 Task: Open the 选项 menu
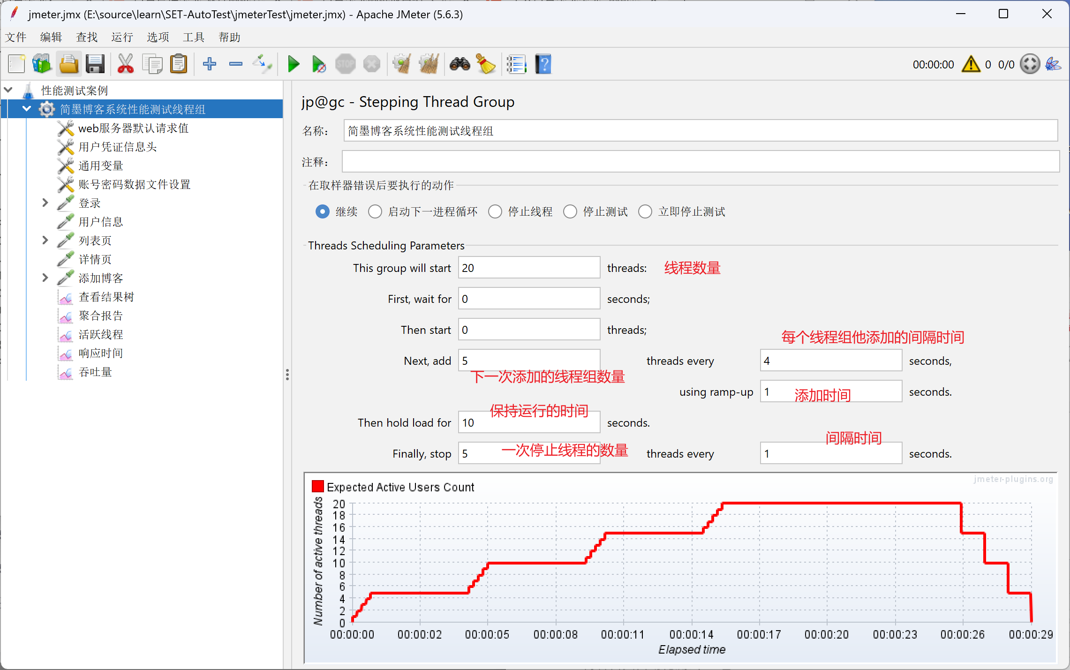[x=158, y=37]
